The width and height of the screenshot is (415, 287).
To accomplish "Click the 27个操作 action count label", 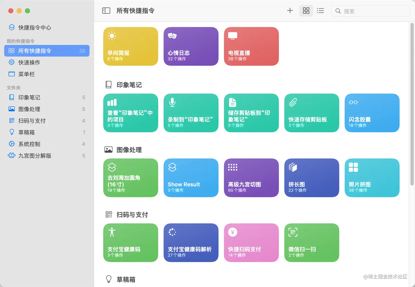I will [177, 255].
